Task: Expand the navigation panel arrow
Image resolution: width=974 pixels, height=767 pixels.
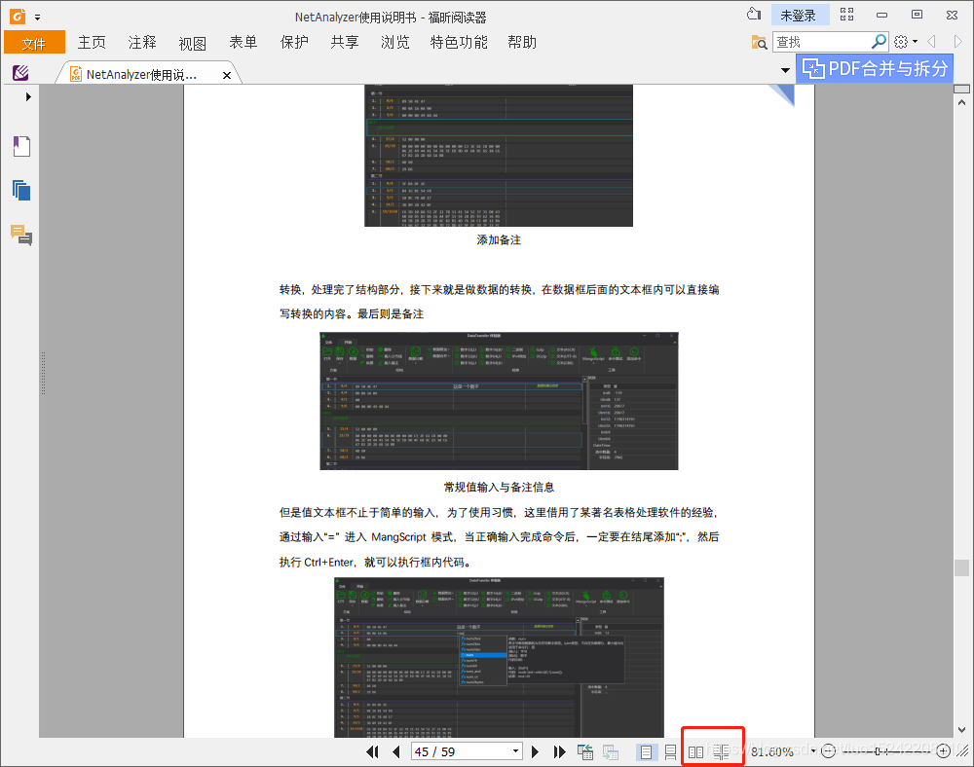Action: [28, 96]
